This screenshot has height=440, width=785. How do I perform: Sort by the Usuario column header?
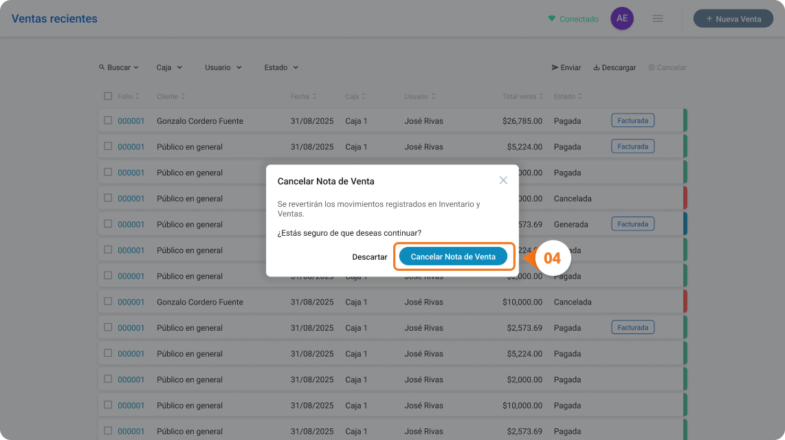419,97
